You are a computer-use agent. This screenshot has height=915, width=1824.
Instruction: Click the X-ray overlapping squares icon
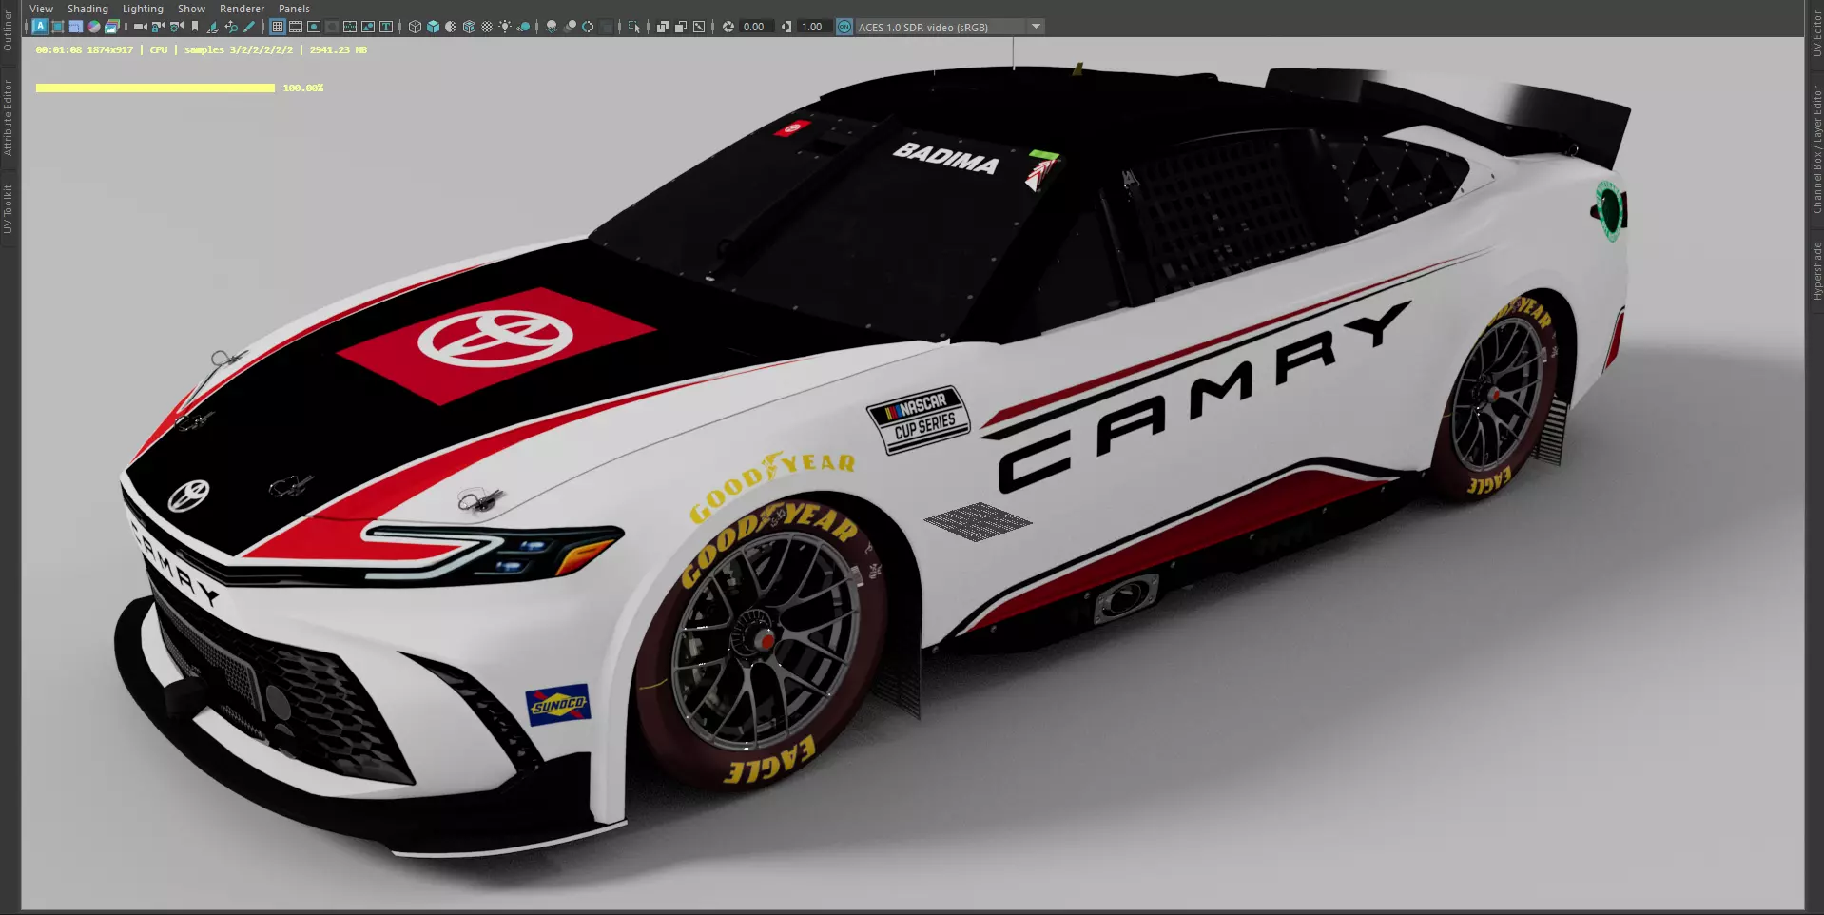[x=663, y=27]
